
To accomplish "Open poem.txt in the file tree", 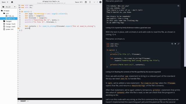I will [x=8, y=29].
